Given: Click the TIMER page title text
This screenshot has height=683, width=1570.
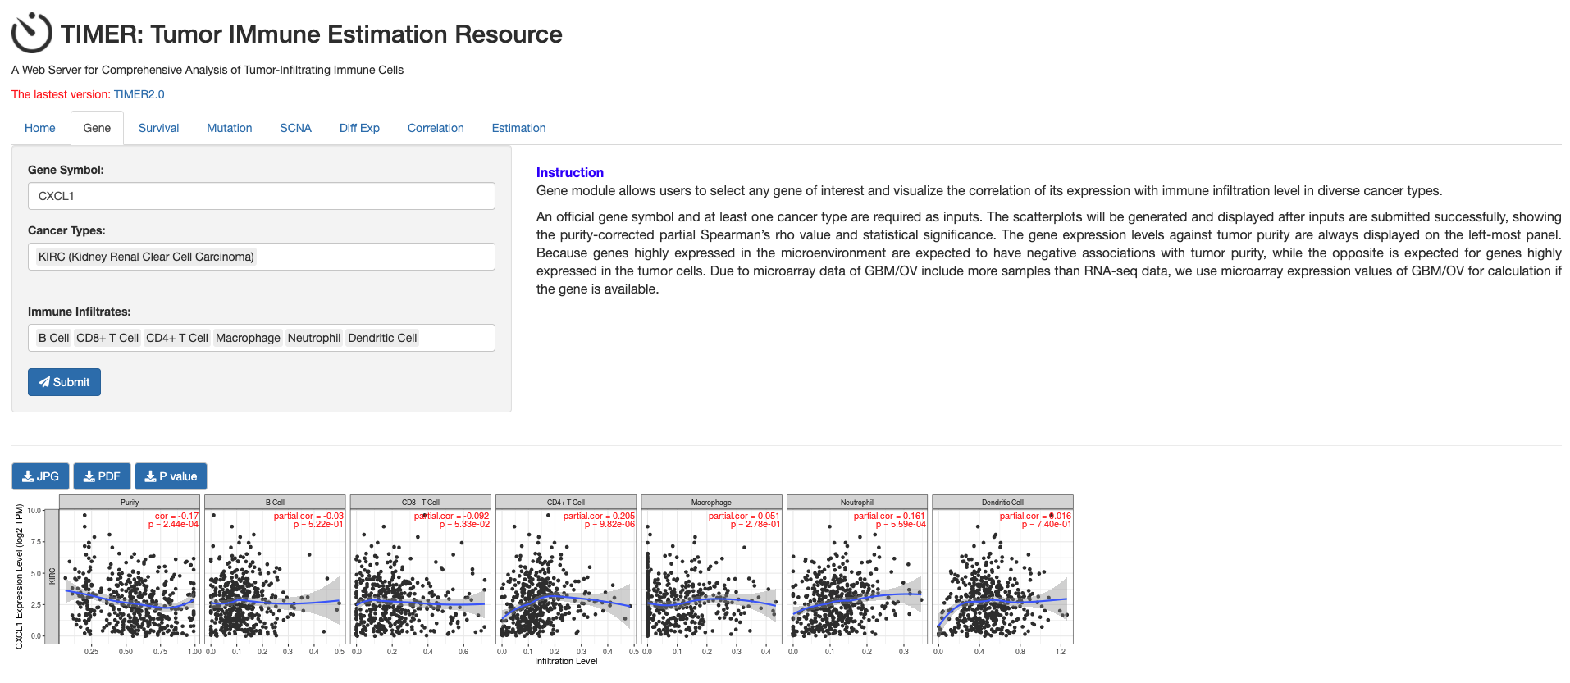Looking at the screenshot, I should 311,34.
